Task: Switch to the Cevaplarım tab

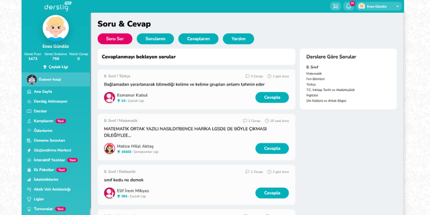Action: (x=198, y=39)
